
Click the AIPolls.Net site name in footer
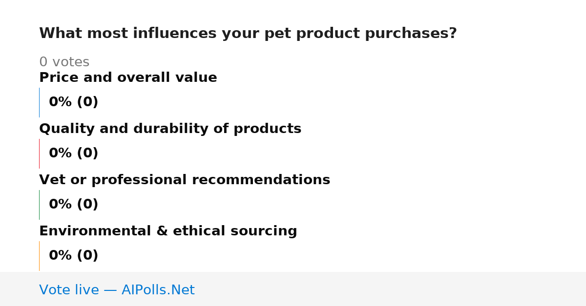point(158,290)
